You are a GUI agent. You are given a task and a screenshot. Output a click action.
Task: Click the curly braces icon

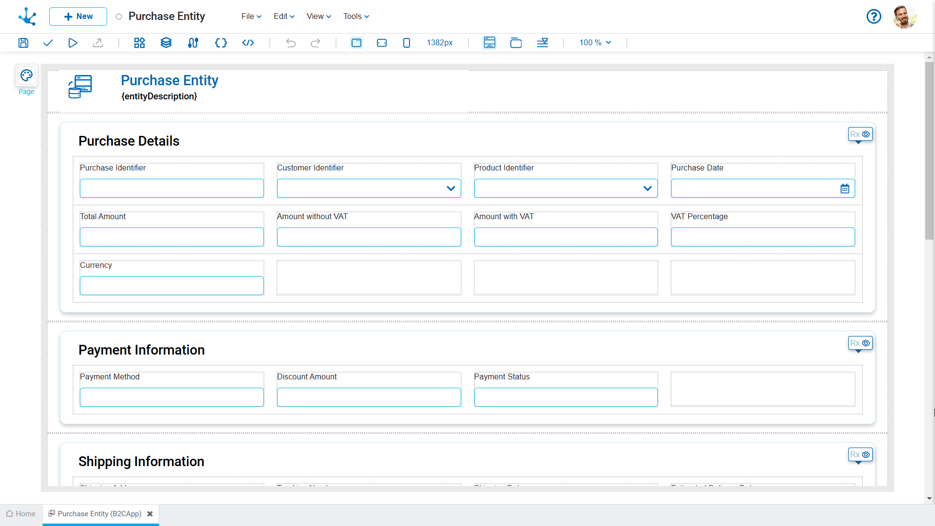221,43
